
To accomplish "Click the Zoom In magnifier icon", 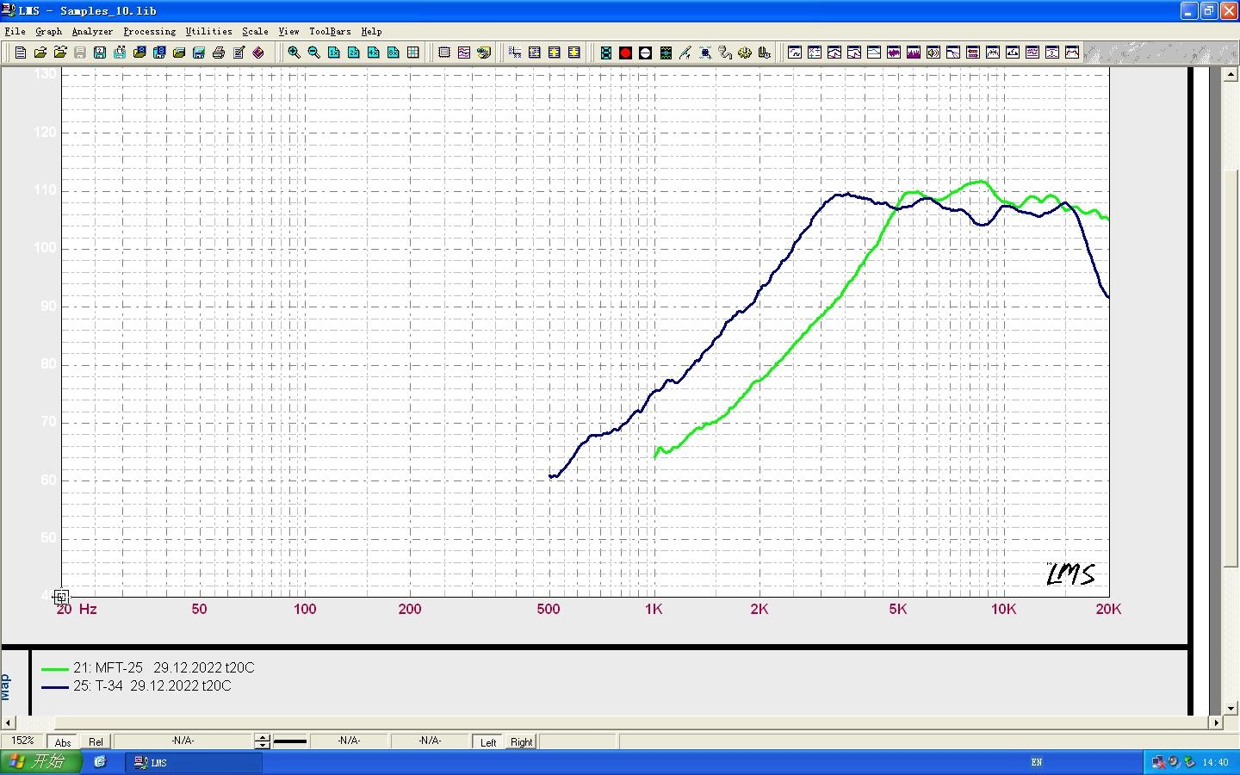I will (x=294, y=53).
